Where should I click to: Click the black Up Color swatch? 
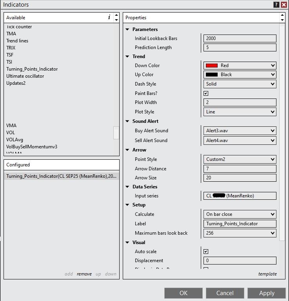pyautogui.click(x=212, y=75)
